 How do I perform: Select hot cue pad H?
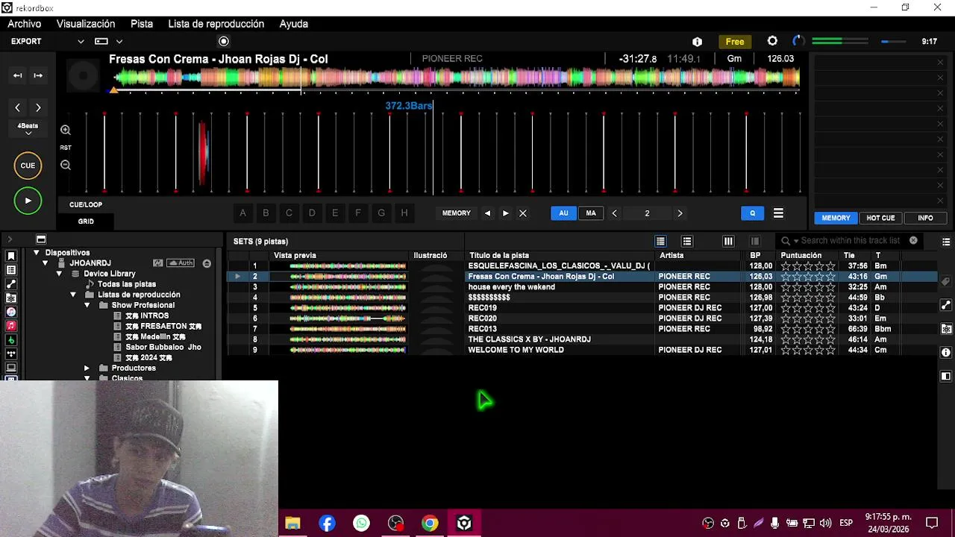pos(404,213)
